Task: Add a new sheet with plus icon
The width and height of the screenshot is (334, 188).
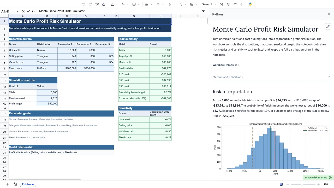Action: [x=7, y=184]
